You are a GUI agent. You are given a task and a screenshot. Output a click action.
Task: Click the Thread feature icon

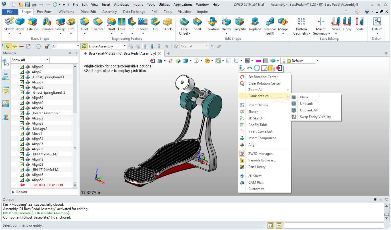pos(143,24)
